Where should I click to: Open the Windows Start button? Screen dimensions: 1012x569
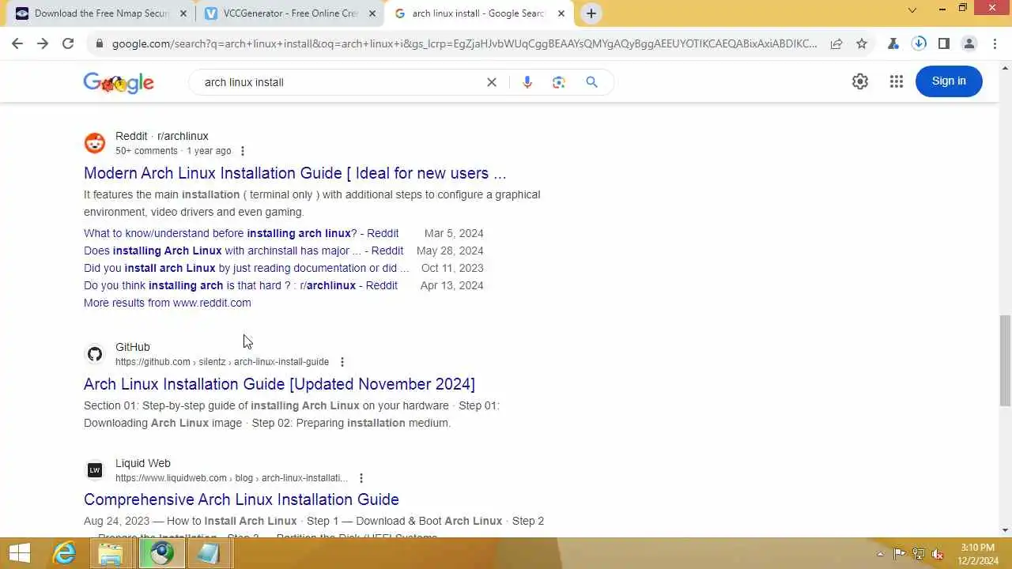tap(20, 552)
